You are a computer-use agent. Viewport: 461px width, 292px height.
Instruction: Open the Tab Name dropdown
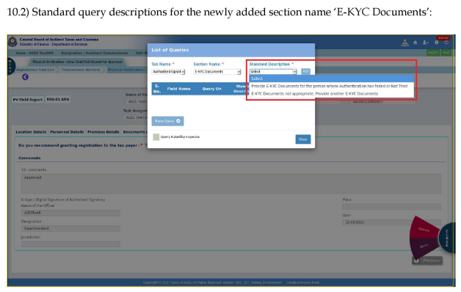tap(168, 72)
